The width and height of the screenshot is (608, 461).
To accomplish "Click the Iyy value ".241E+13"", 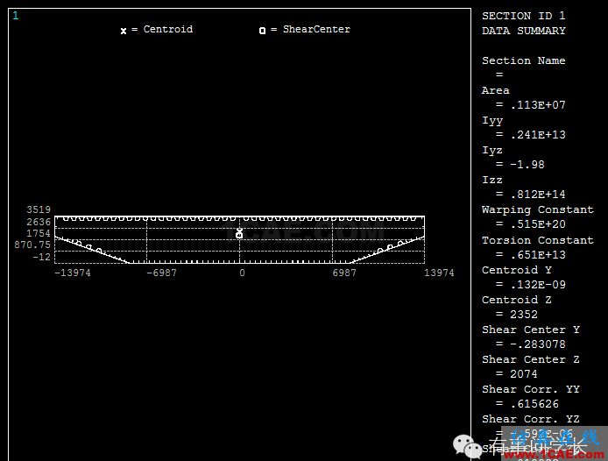I will (x=538, y=135).
